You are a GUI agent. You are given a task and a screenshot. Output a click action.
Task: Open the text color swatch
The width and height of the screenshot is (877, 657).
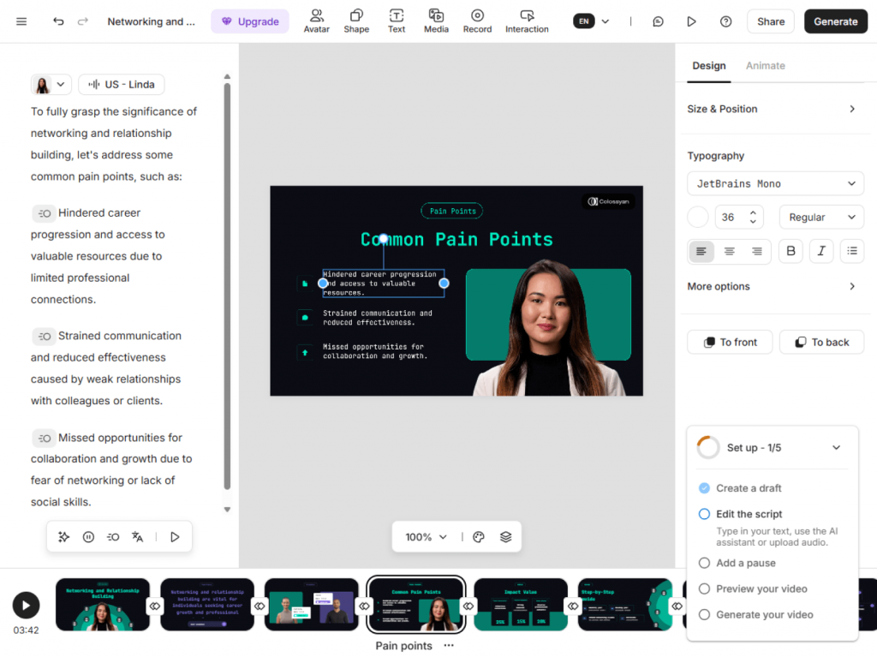coord(698,217)
